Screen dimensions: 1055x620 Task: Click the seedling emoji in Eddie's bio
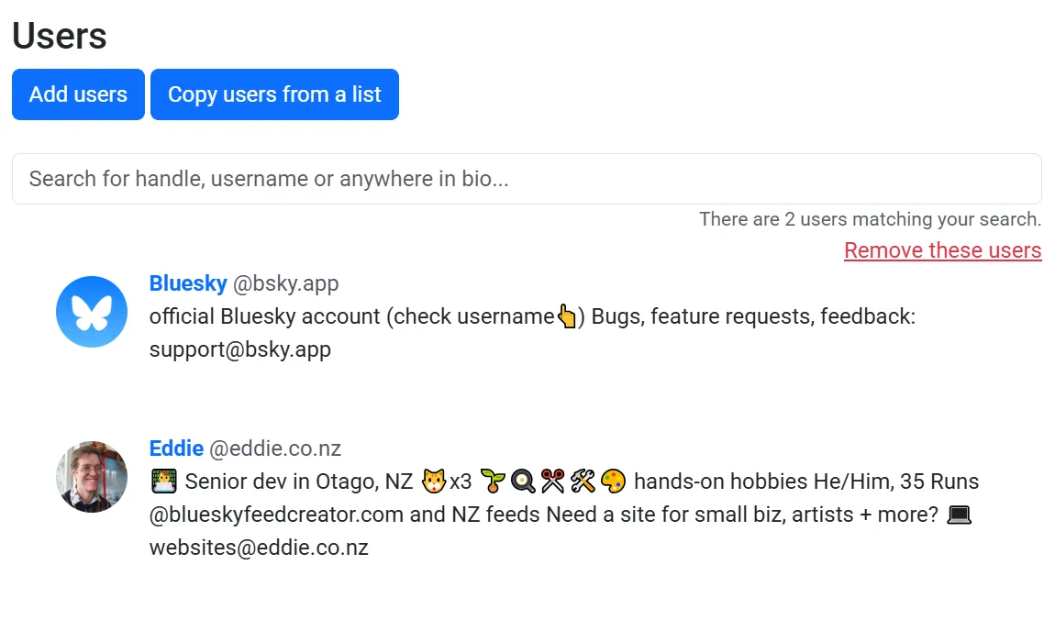(493, 482)
